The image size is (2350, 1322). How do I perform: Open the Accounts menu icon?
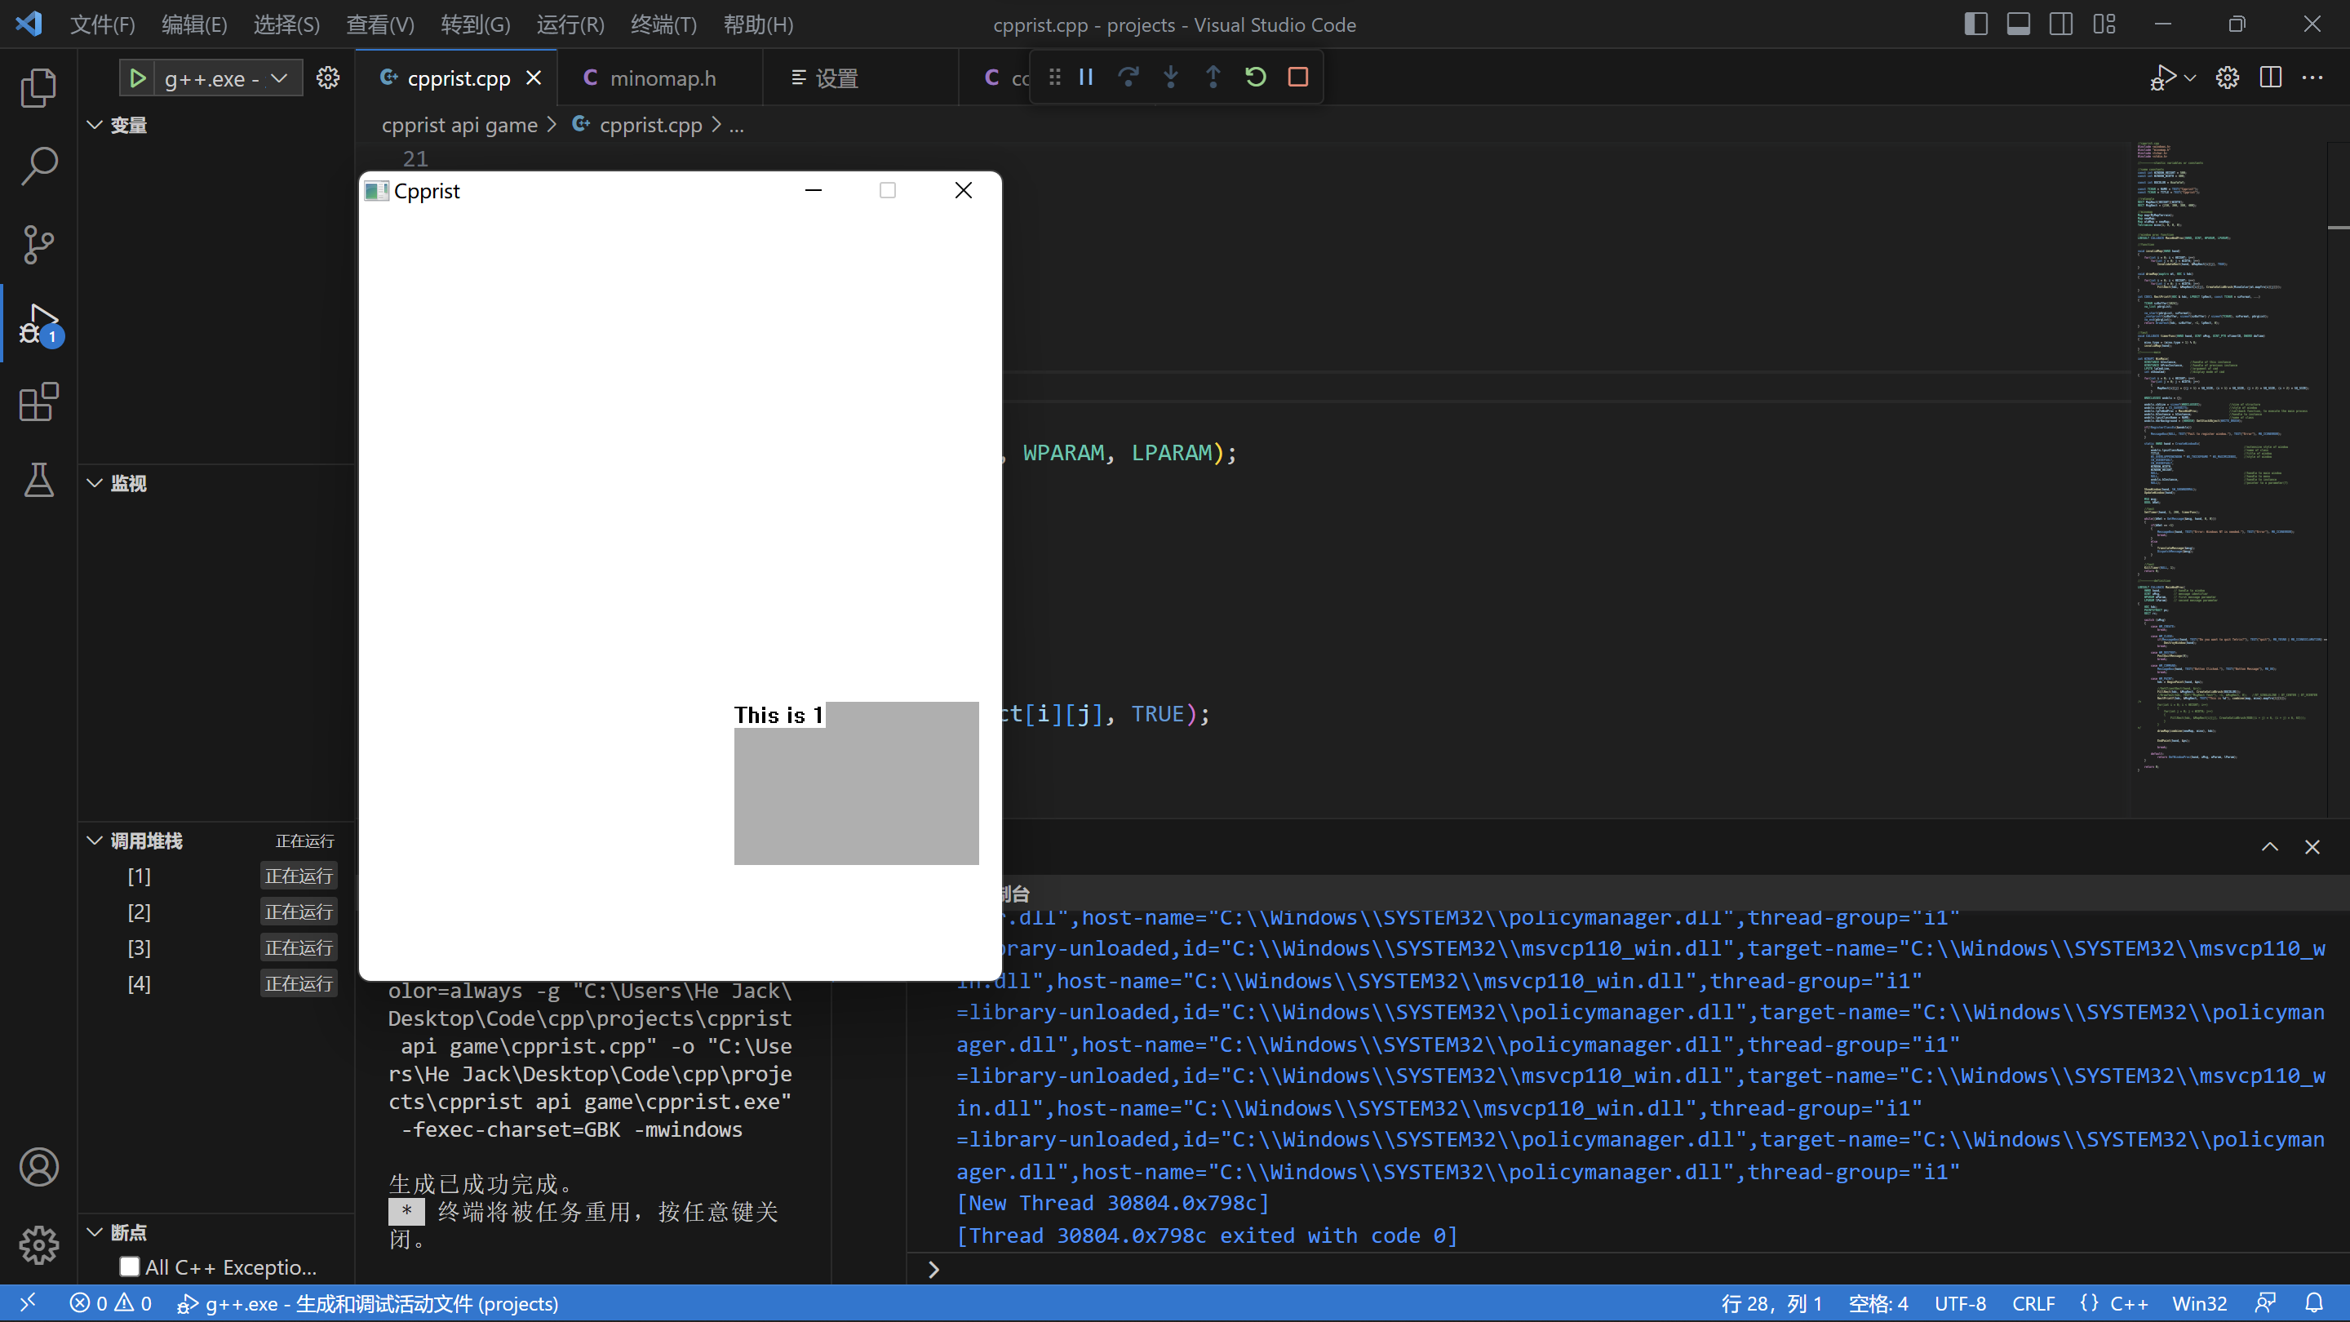38,1167
